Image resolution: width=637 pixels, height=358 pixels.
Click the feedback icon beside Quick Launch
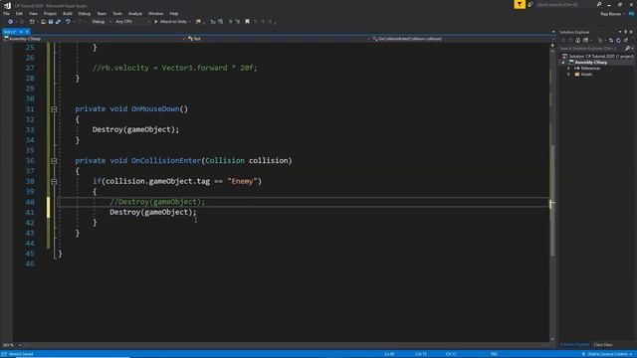(531, 4)
